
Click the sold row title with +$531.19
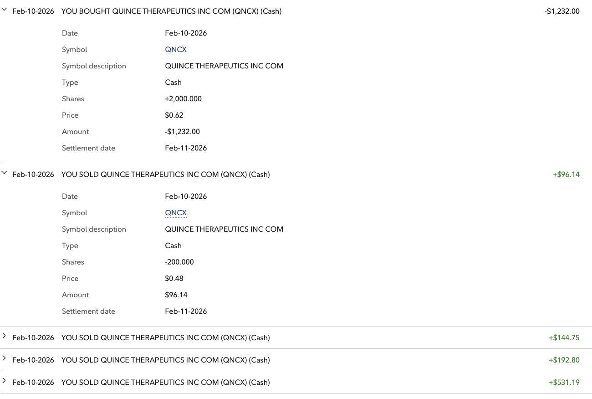click(x=165, y=383)
